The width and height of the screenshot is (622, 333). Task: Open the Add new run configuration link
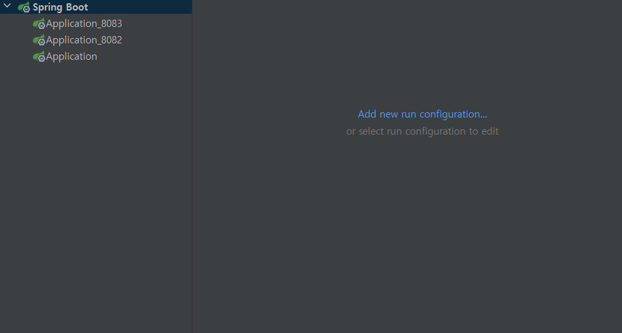(x=422, y=114)
